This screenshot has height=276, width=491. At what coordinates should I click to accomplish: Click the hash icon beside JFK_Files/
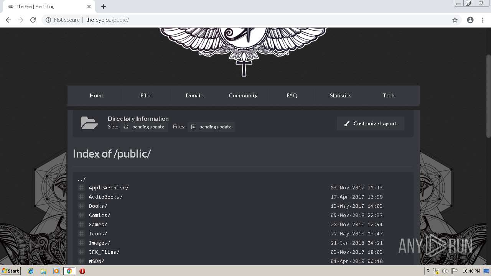coord(81,252)
